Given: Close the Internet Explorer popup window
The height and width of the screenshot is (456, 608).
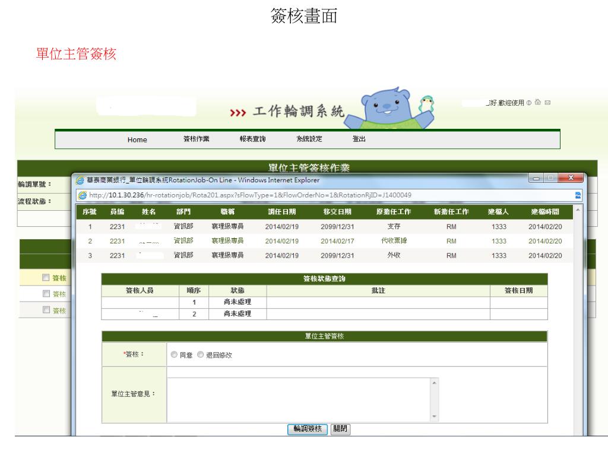Looking at the screenshot, I should [571, 178].
